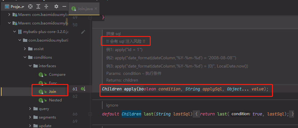Select the Nested interface in tree
This screenshot has width=298, height=128.
(x=55, y=100)
